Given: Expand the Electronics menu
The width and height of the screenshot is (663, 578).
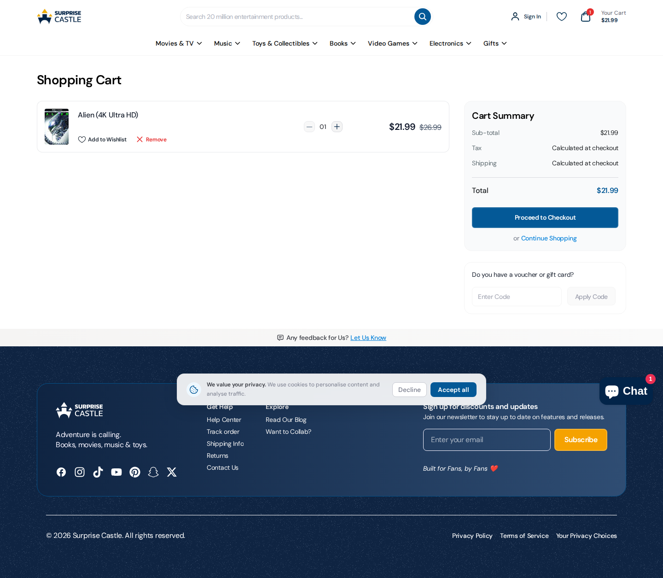Looking at the screenshot, I should tap(450, 43).
